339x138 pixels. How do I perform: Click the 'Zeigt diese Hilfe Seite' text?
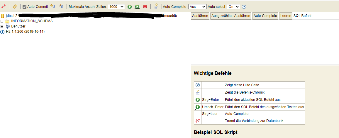[242, 85]
